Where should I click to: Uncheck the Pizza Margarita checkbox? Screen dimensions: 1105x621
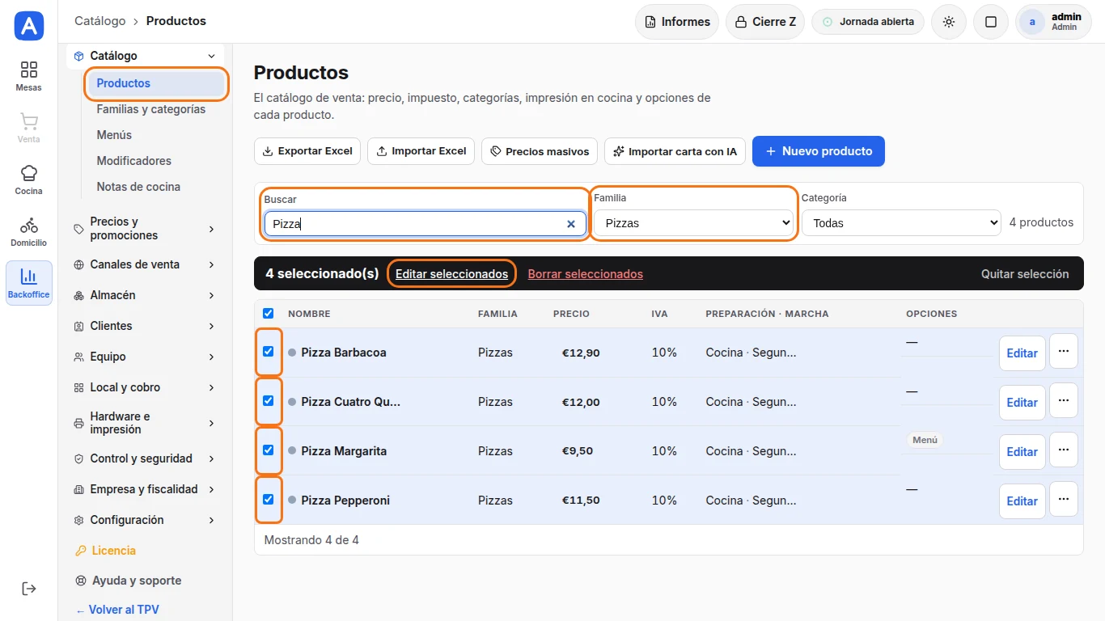point(269,450)
